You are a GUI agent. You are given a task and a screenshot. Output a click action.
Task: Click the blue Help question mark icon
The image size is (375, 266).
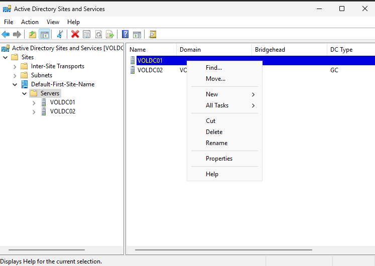point(125,34)
